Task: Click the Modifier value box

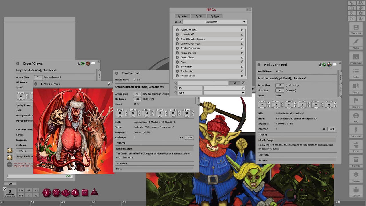Action: pyautogui.click(x=9, y=192)
